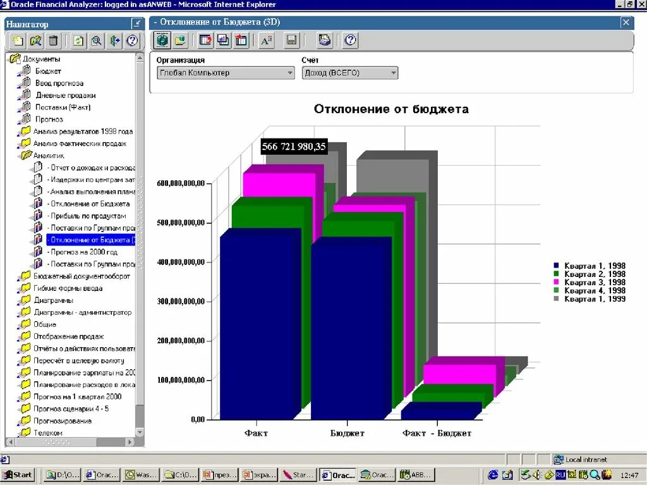Screen dimensions: 647x485
Task: Click the magenta Квартал 3, 1998 legend swatch
Action: (x=556, y=282)
